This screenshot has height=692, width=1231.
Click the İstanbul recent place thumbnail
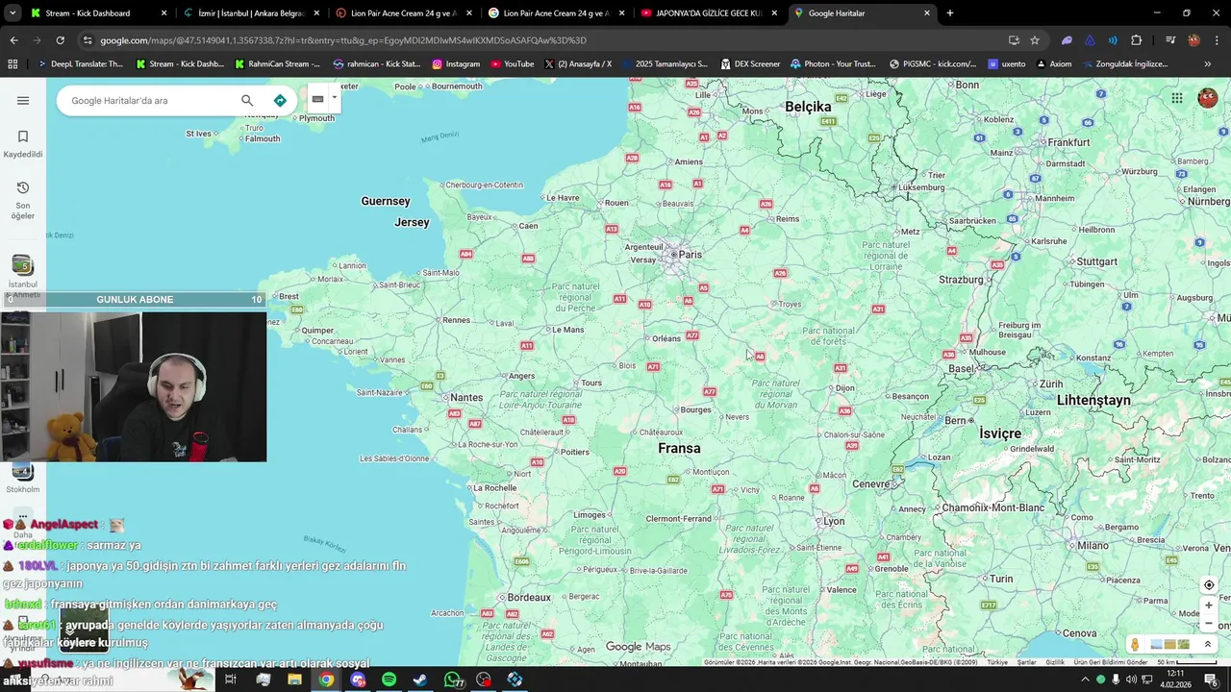pyautogui.click(x=22, y=265)
